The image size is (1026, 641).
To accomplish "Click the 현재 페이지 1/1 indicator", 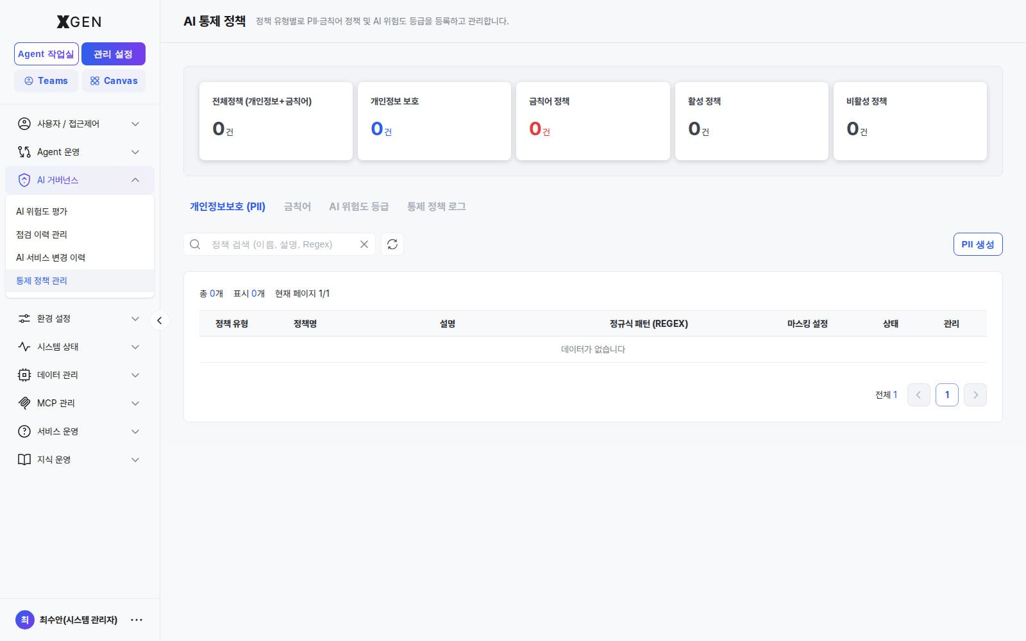I will [x=302, y=294].
